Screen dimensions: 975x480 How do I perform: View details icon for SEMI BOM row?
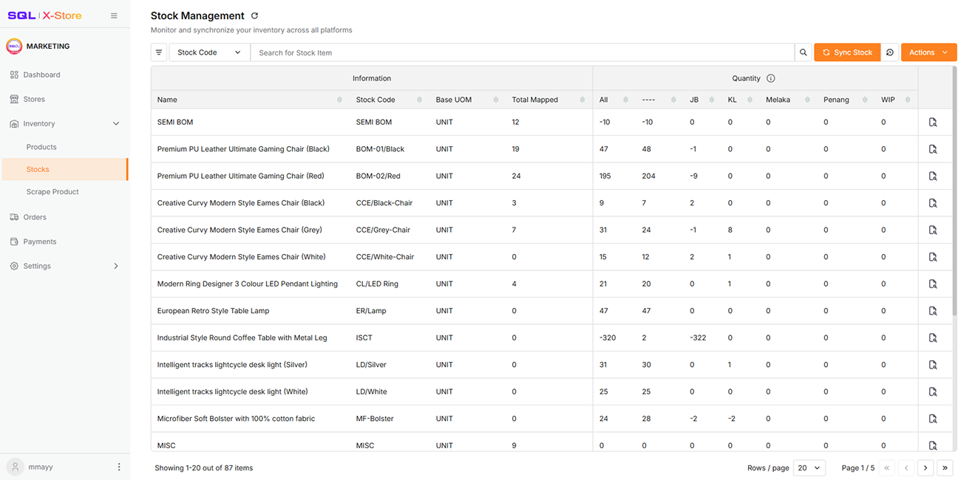click(x=933, y=123)
